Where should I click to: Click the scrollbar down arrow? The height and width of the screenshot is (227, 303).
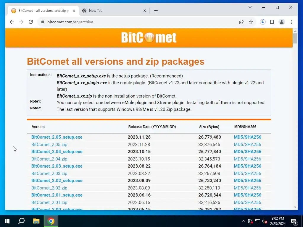(295, 207)
